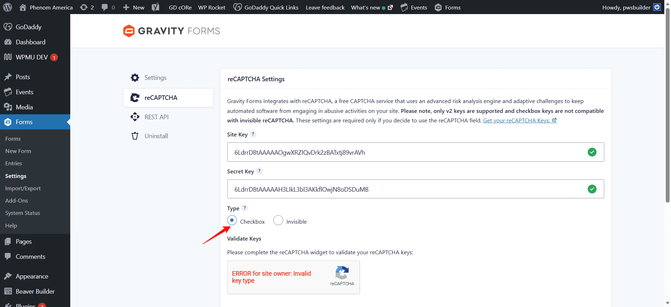Click What's new in the admin bar
The image size is (671, 307).
372,7
